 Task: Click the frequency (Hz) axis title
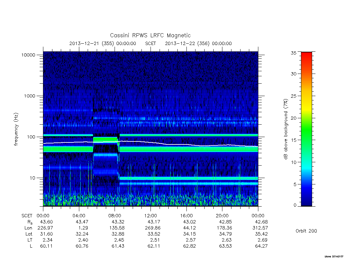16,129
